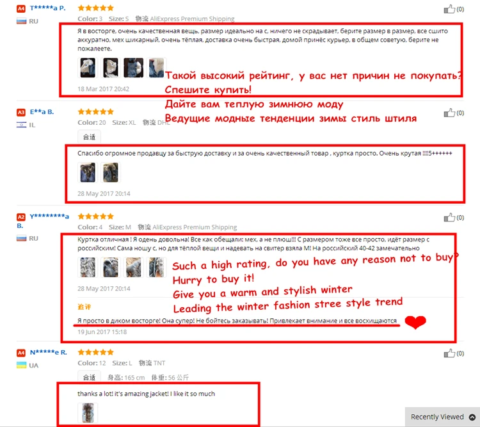
Task: Open first photo in T*****a P.'s review
Action: 88,67
